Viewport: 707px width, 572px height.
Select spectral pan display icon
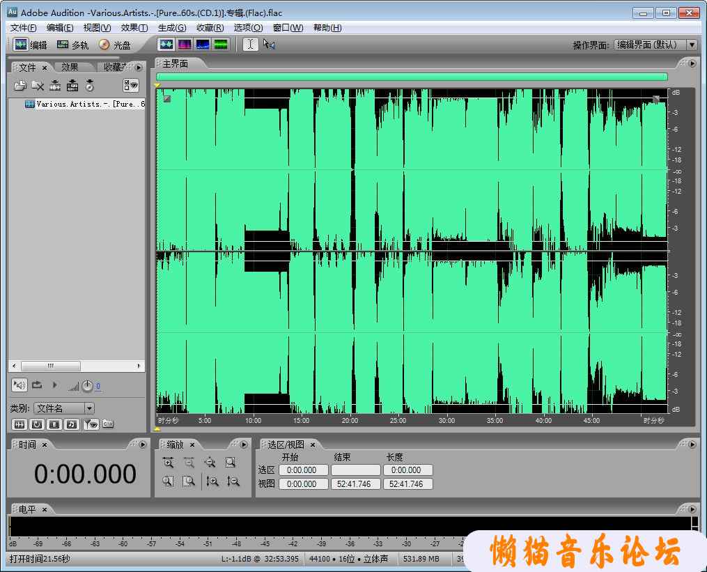(203, 44)
